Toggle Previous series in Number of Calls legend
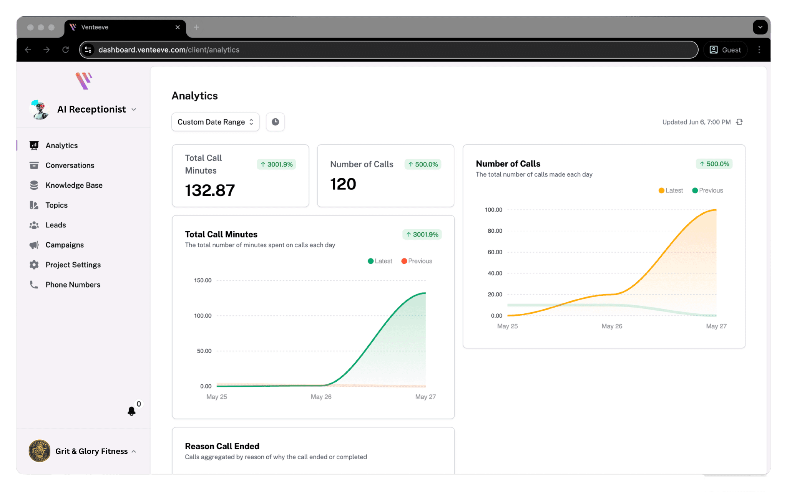The height and width of the screenshot is (500, 787). click(x=707, y=190)
